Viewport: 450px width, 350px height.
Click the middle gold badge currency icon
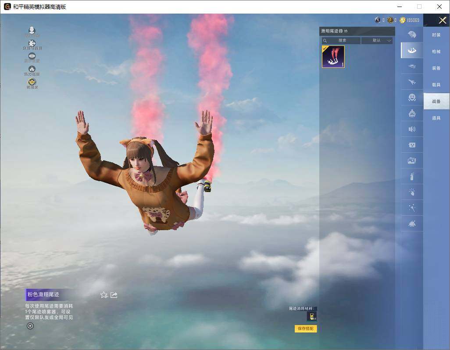click(x=390, y=20)
